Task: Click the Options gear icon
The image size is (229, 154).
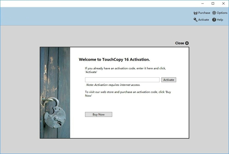Action: pyautogui.click(x=214, y=13)
